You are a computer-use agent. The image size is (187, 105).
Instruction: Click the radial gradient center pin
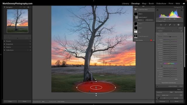tap(96, 87)
